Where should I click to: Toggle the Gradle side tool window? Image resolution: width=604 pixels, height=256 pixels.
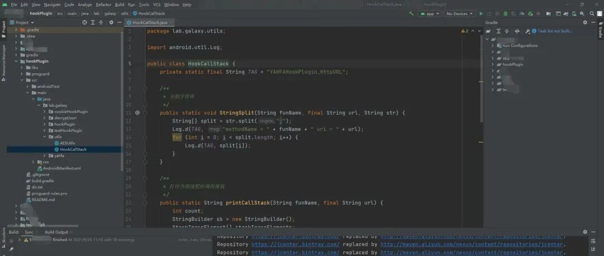pyautogui.click(x=600, y=29)
